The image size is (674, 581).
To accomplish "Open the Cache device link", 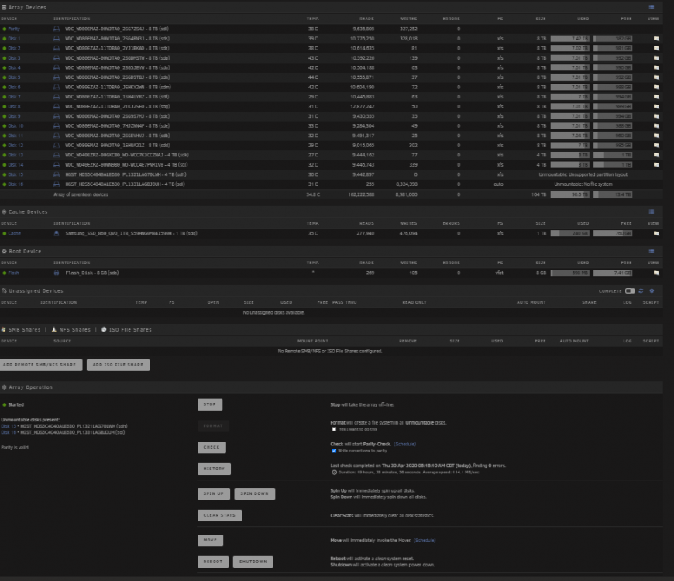I will 14,233.
